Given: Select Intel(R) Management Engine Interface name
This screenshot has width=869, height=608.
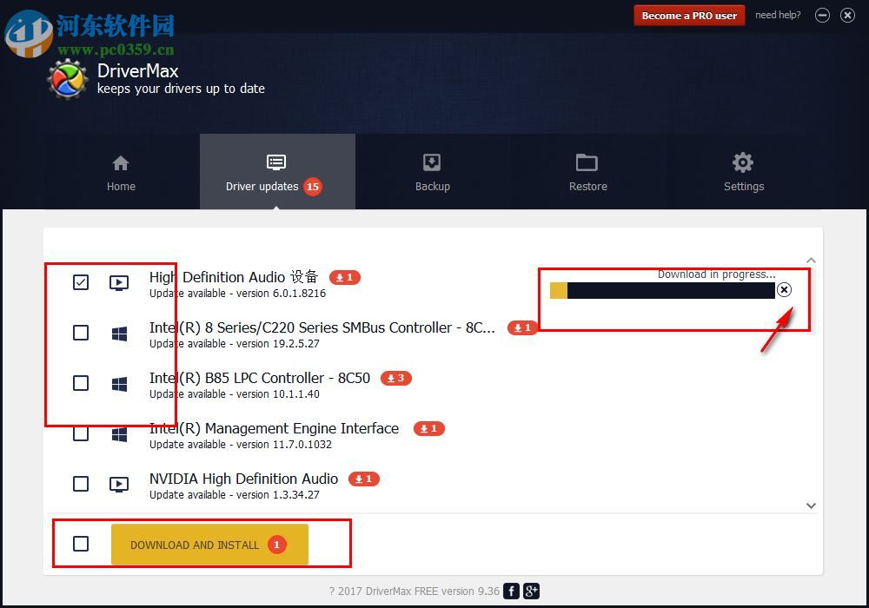Looking at the screenshot, I should click(x=274, y=428).
